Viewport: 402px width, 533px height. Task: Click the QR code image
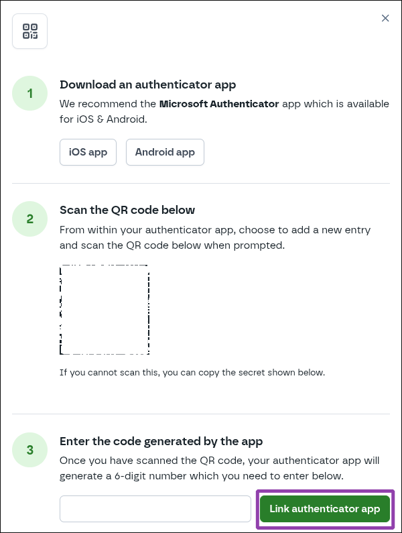[105, 310]
